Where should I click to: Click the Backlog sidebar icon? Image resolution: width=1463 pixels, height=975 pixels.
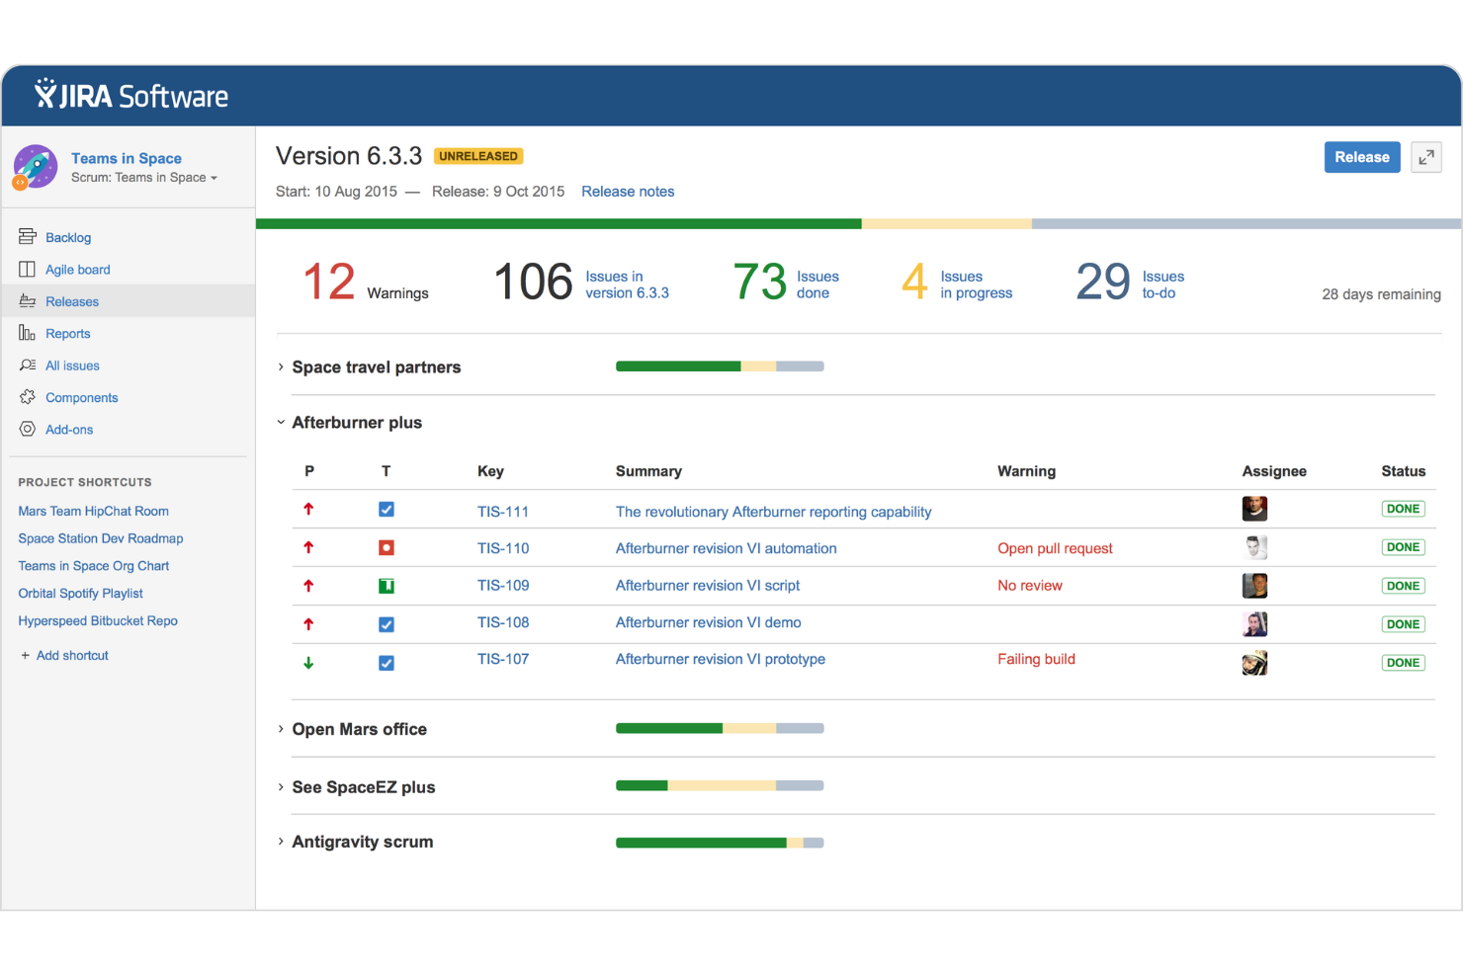28,237
